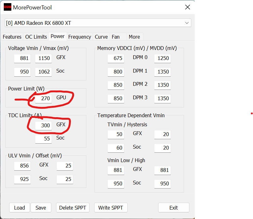Open the Frequency tab
The height and width of the screenshot is (219, 253).
click(80, 37)
